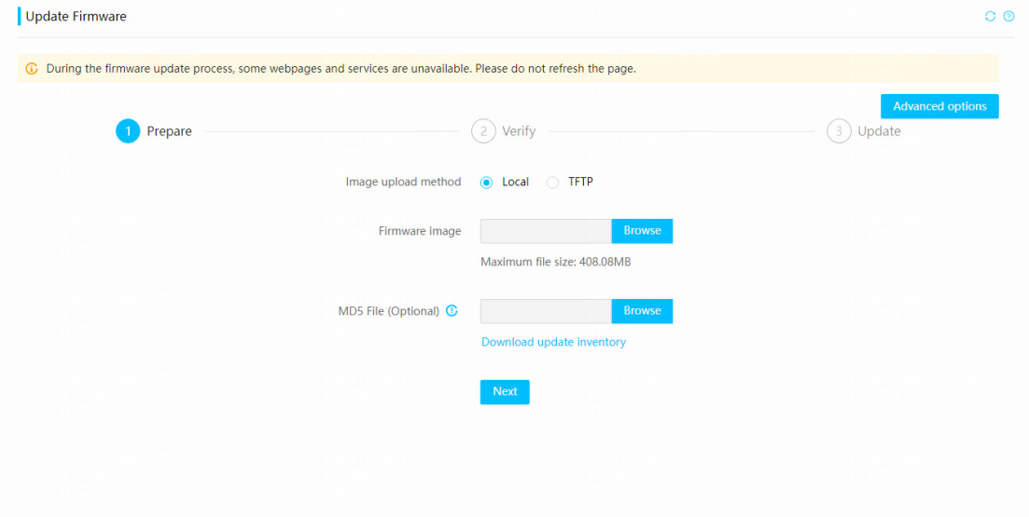Click the Update Firmware page heading
This screenshot has width=1029, height=517.
point(76,17)
